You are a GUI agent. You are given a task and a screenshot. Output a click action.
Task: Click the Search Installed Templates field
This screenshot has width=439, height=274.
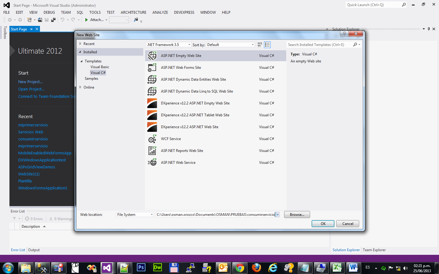[x=319, y=45]
